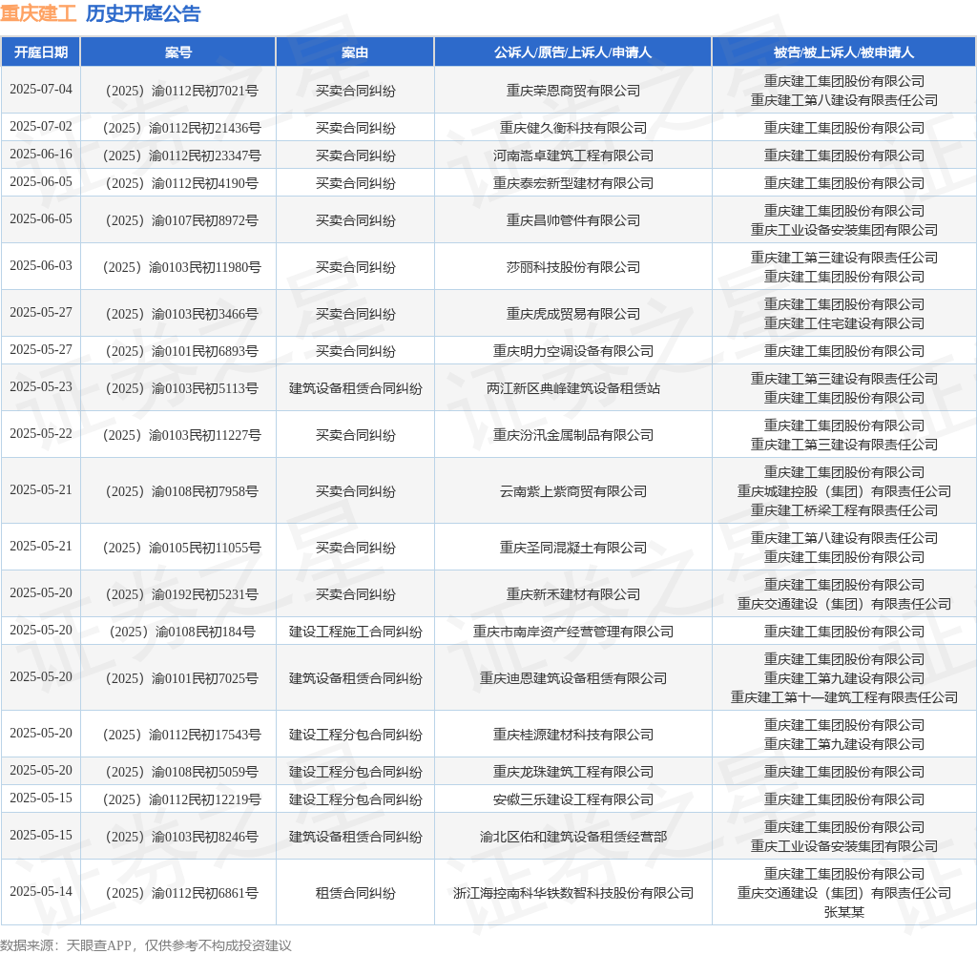Click plaintiff 浙江海控南科华铁数智科技股份有限公司
Screen dimensions: 977x954
coord(573,894)
